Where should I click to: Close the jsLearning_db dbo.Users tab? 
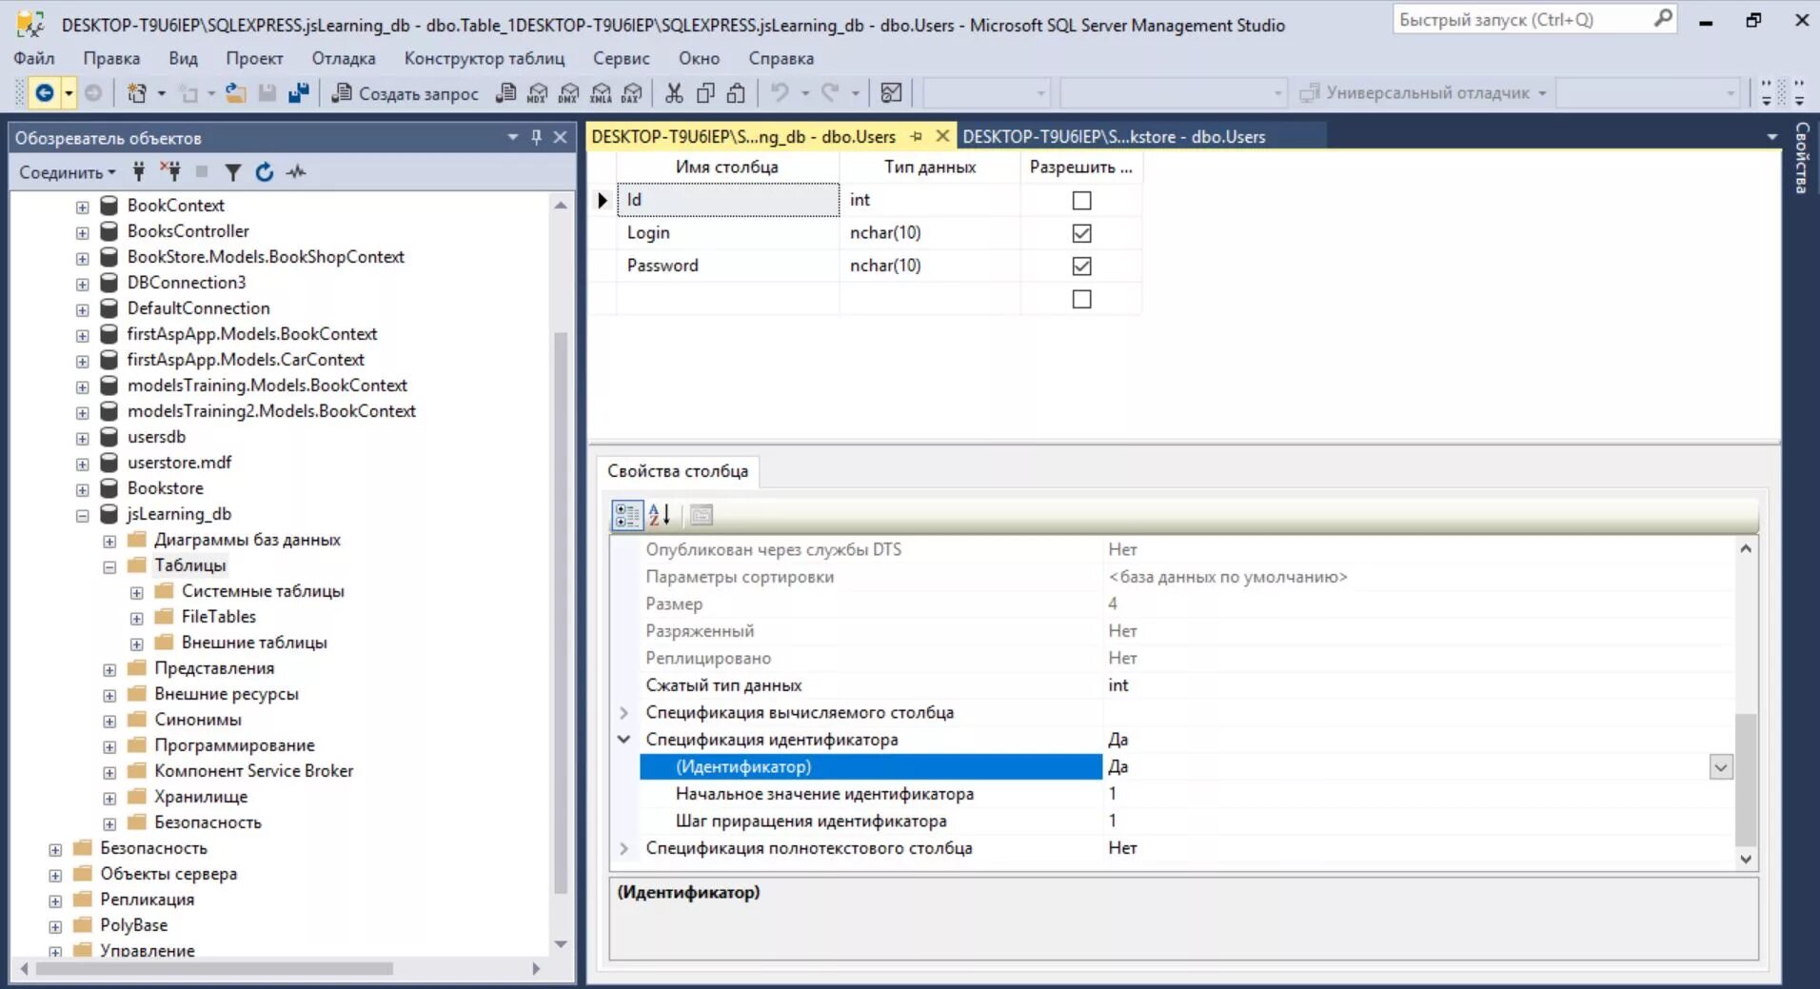coord(942,136)
